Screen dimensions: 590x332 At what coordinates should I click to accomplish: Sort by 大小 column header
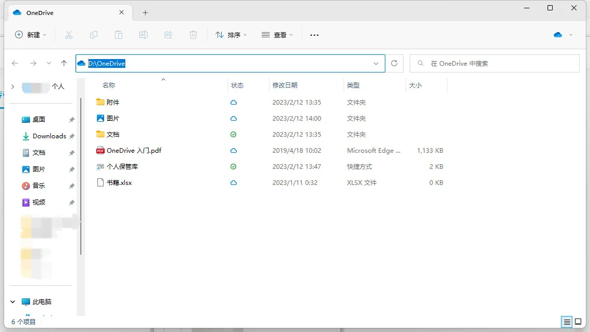[x=415, y=85]
